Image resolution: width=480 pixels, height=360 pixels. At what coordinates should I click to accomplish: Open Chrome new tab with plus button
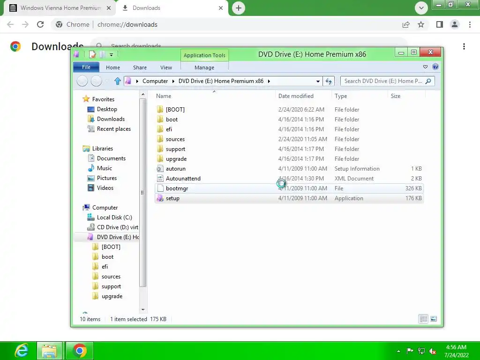239,8
